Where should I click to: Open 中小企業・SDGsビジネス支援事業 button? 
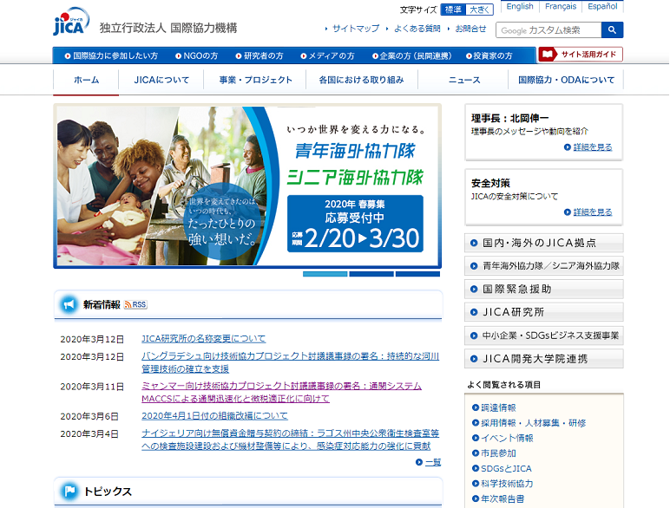coord(544,335)
